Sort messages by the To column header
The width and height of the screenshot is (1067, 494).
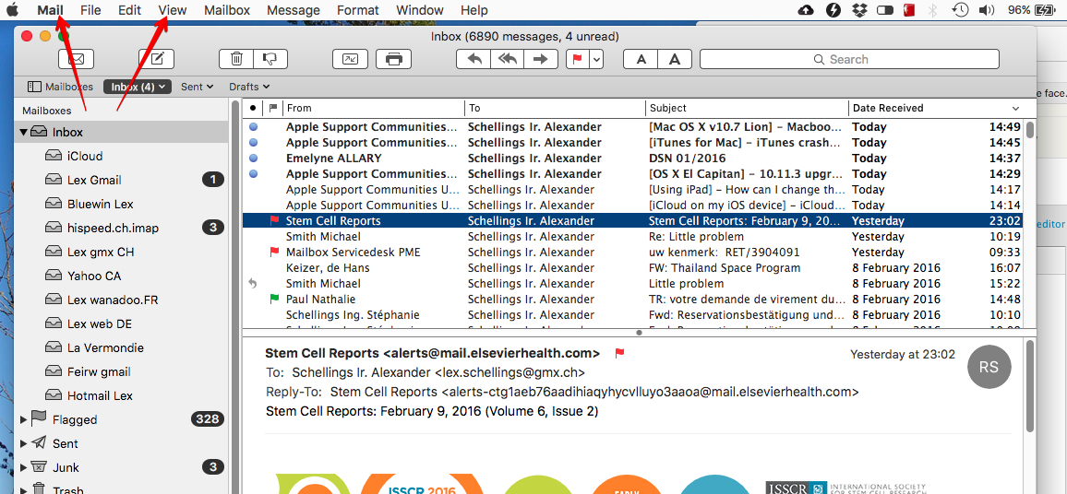click(555, 107)
